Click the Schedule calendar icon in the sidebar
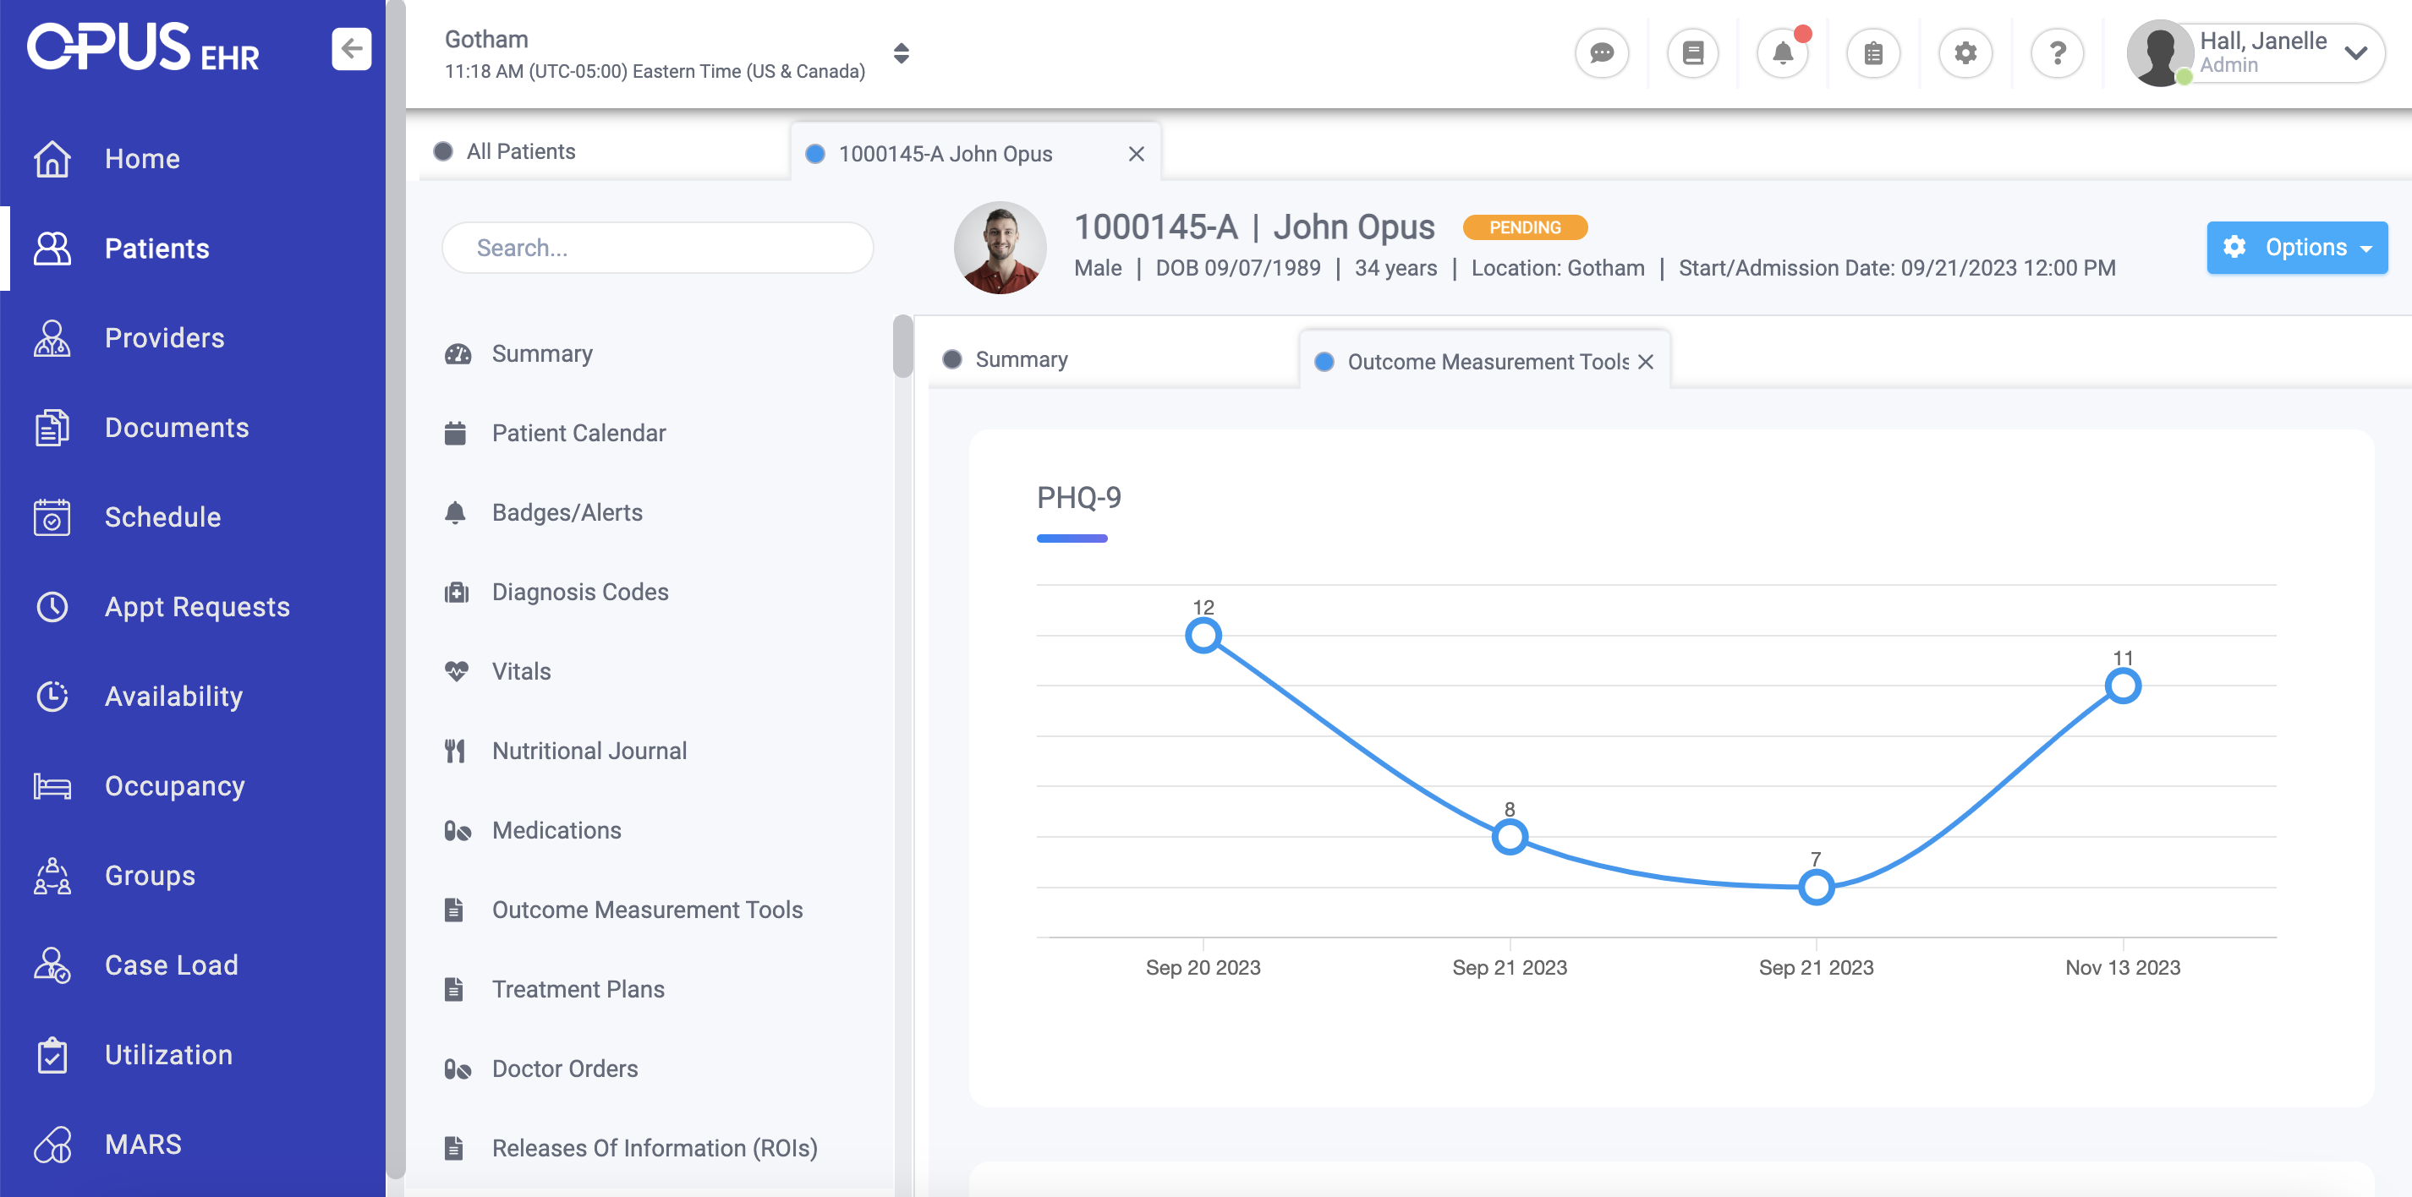The width and height of the screenshot is (2412, 1197). (x=52, y=517)
